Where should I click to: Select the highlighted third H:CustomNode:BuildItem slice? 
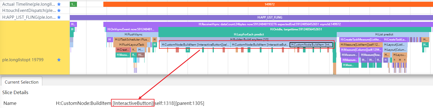[311, 45]
